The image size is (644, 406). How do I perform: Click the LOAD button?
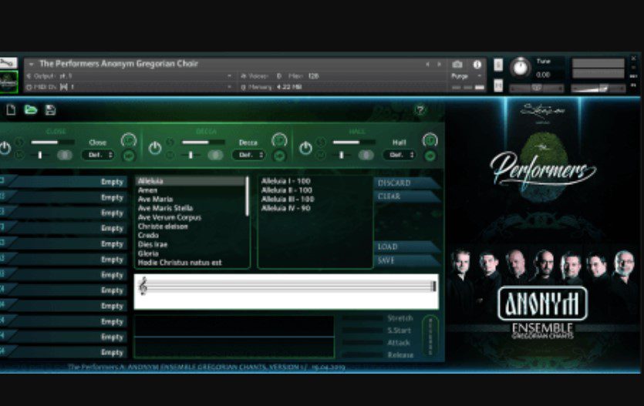tap(406, 247)
